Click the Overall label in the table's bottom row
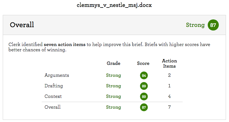 click(x=52, y=107)
